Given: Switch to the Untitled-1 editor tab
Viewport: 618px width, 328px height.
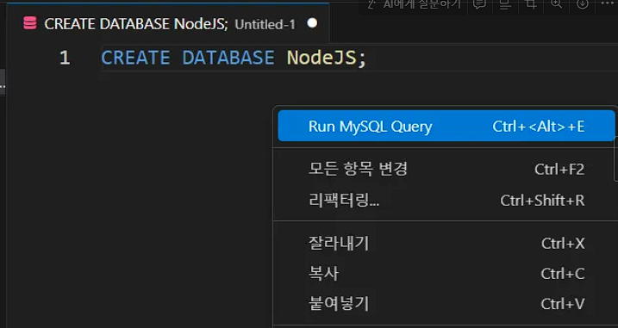Looking at the screenshot, I should tap(168, 23).
